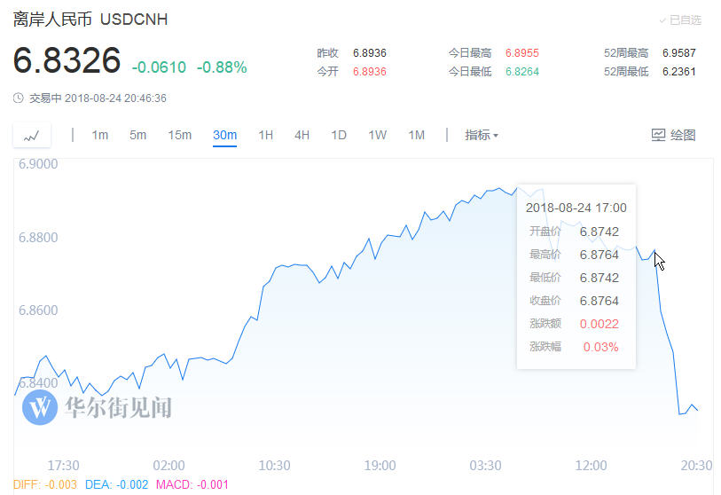Click the clock icon beside trading time
Image resolution: width=721 pixels, height=495 pixels.
click(x=18, y=98)
